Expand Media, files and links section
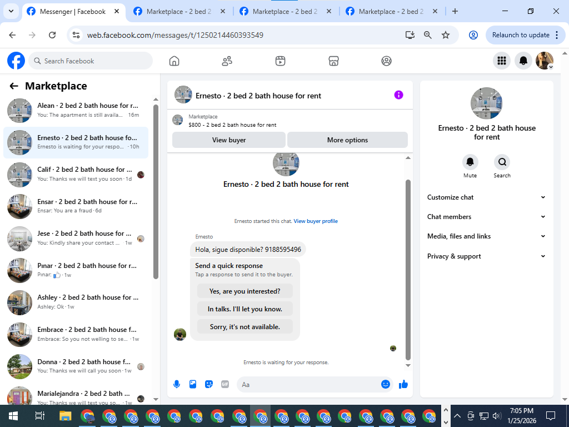The height and width of the screenshot is (427, 569). point(486,236)
